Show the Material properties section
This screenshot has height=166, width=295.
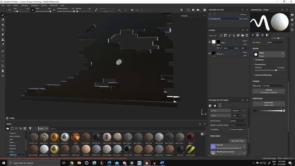click(x=267, y=35)
